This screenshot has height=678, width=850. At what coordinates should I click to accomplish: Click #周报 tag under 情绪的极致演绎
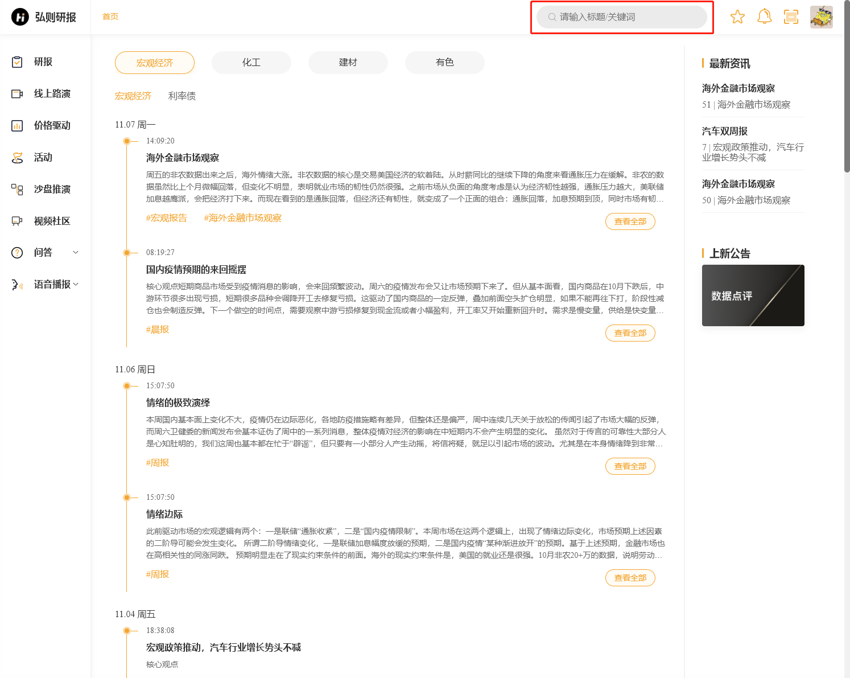pyautogui.click(x=158, y=463)
